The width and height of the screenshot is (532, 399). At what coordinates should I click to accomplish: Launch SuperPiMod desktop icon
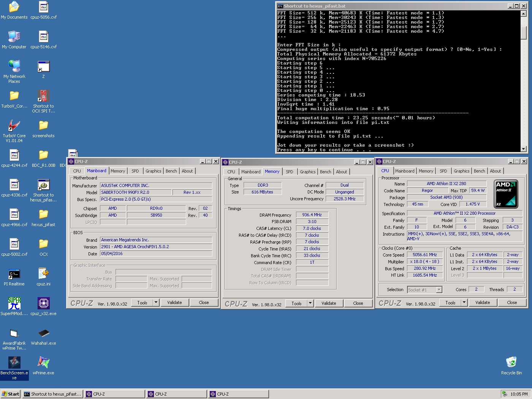14,307
